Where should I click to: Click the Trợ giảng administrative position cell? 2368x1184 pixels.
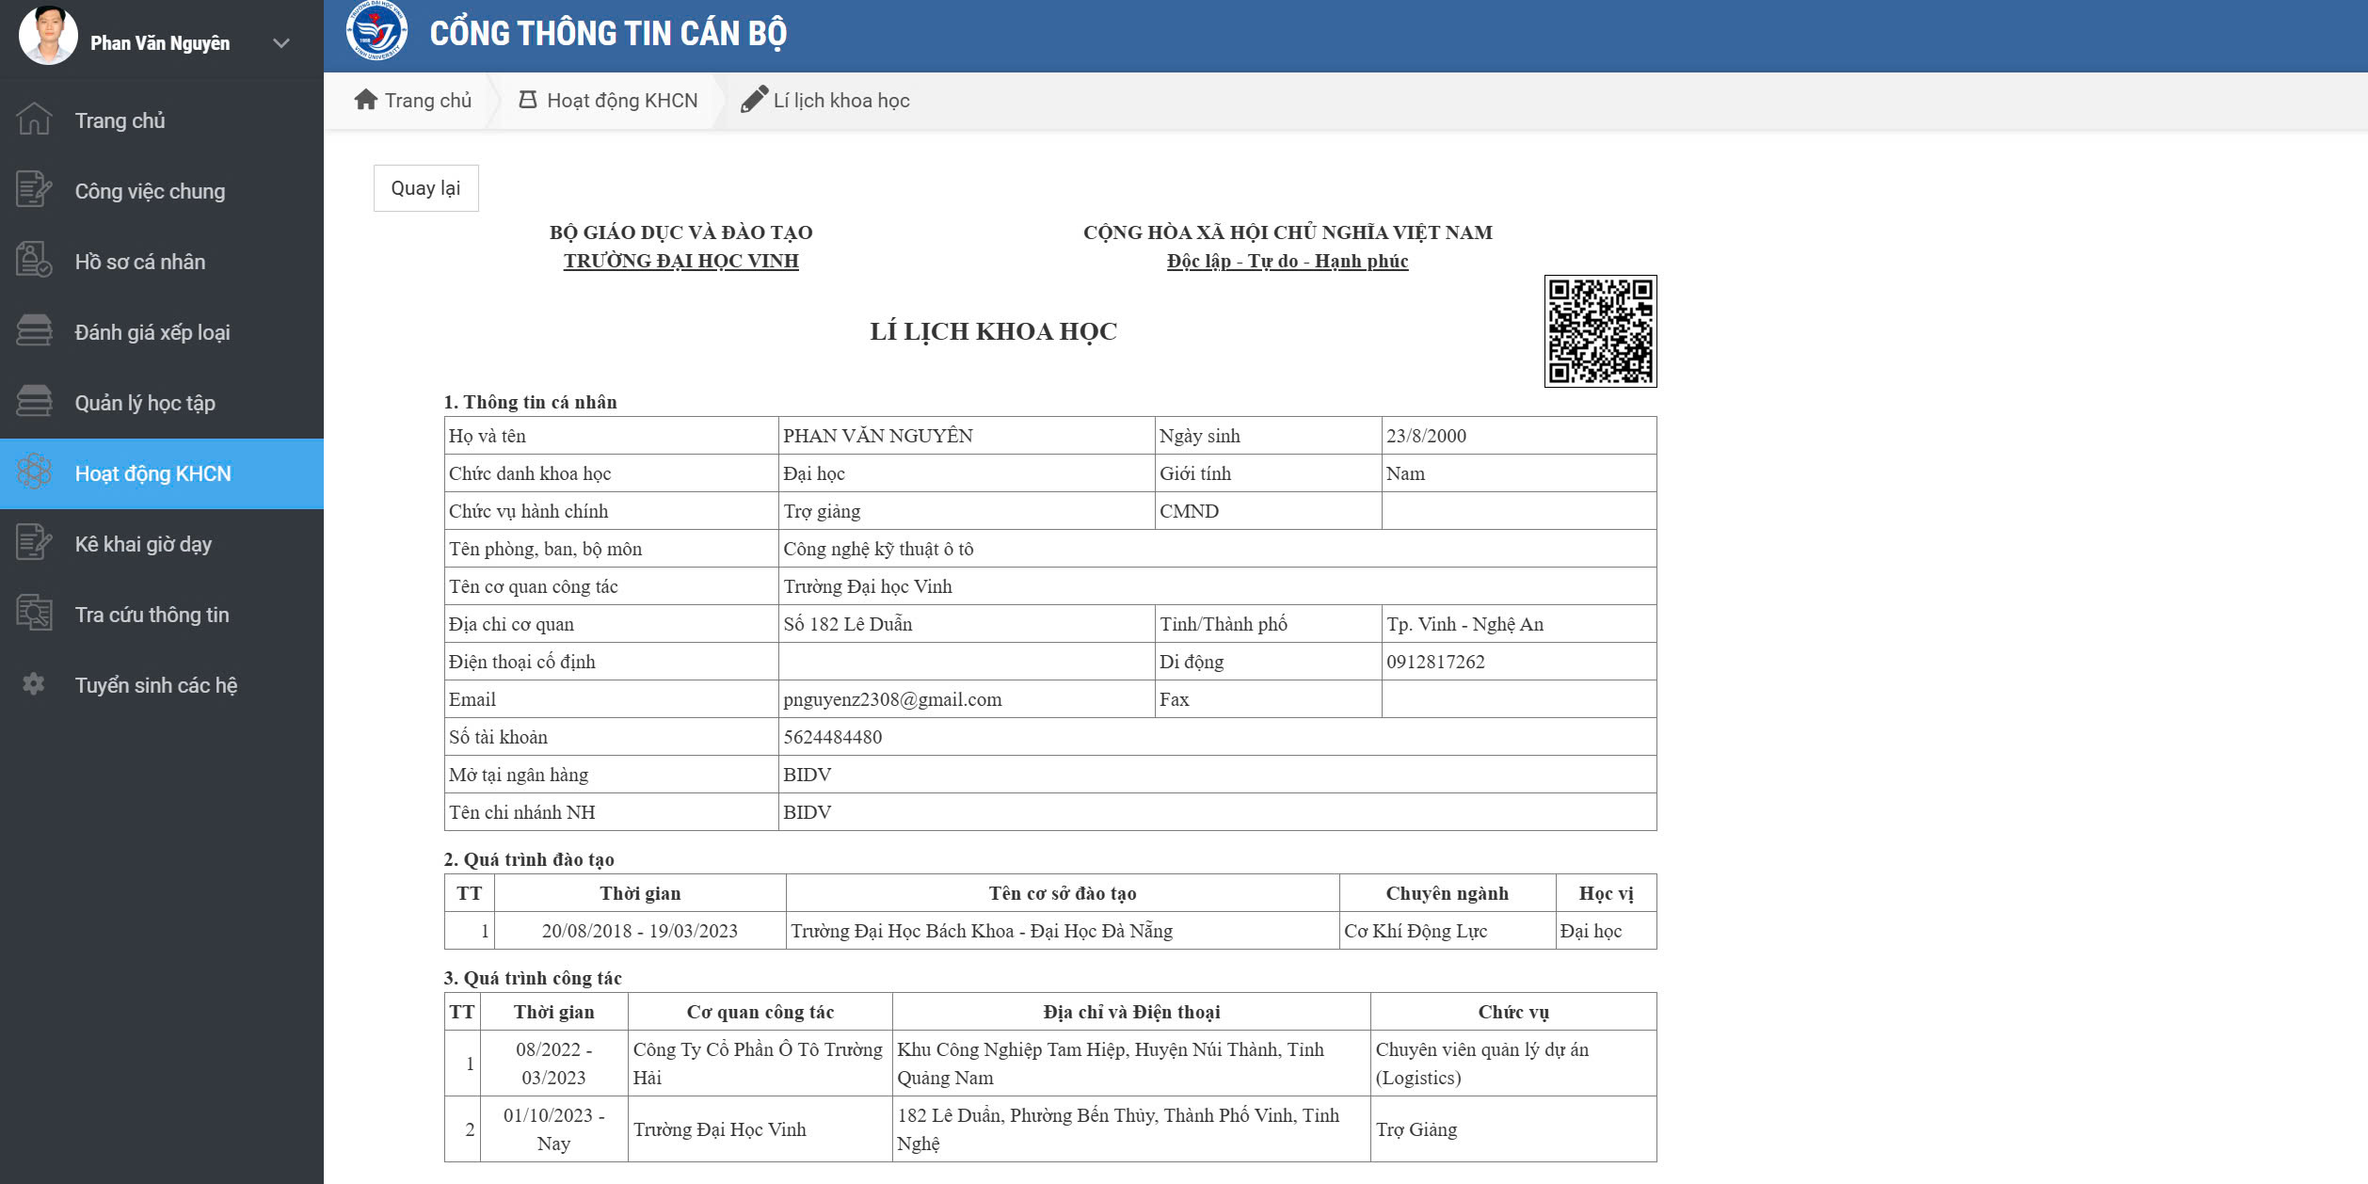pyautogui.click(x=967, y=511)
